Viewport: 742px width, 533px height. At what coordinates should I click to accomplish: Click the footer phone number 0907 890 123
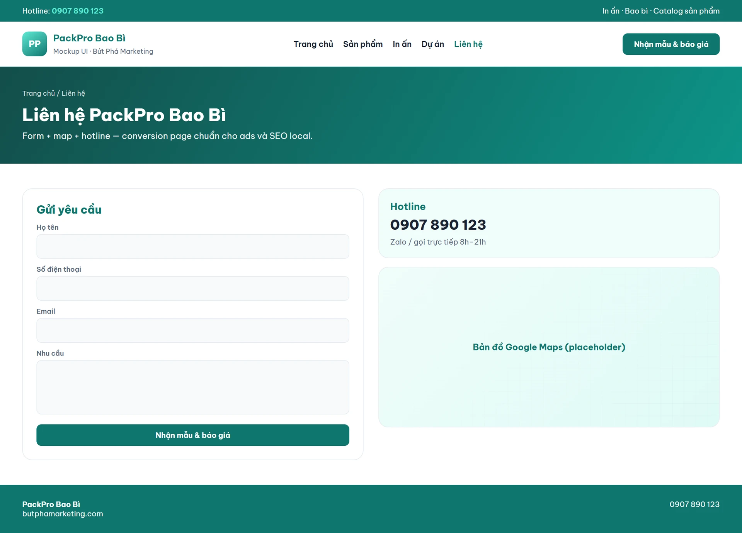point(694,504)
